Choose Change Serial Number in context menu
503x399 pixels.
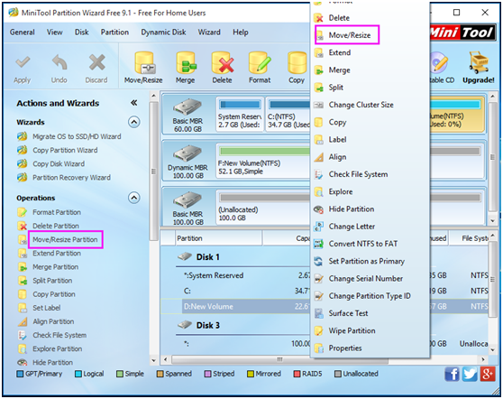[370, 279]
